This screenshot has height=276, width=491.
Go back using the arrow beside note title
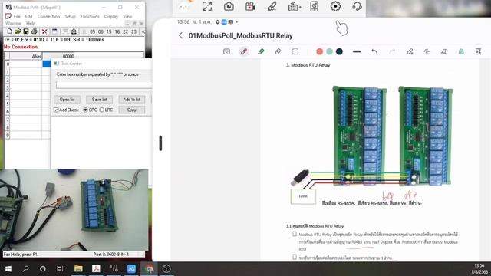(181, 35)
